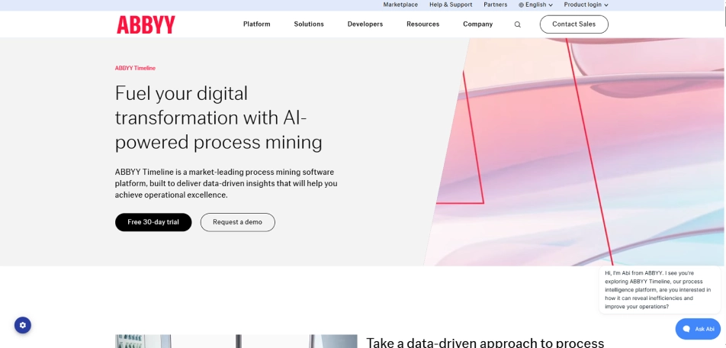
Task: Click the ABBYY logo
Action: pos(146,24)
